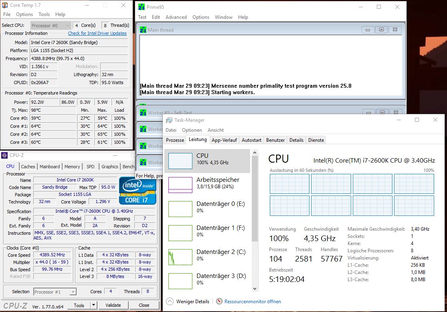This screenshot has height=312, width=447.
Task: Click the Weniger Details collapse arrow icon
Action: [x=170, y=301]
